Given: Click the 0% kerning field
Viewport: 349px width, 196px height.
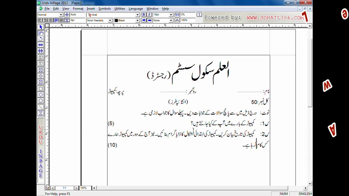Looking at the screenshot, I should pyautogui.click(x=188, y=15).
